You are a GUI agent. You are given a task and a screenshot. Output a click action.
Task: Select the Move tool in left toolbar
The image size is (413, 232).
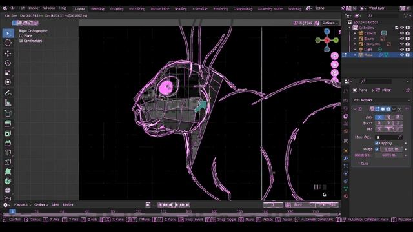click(x=8, y=53)
